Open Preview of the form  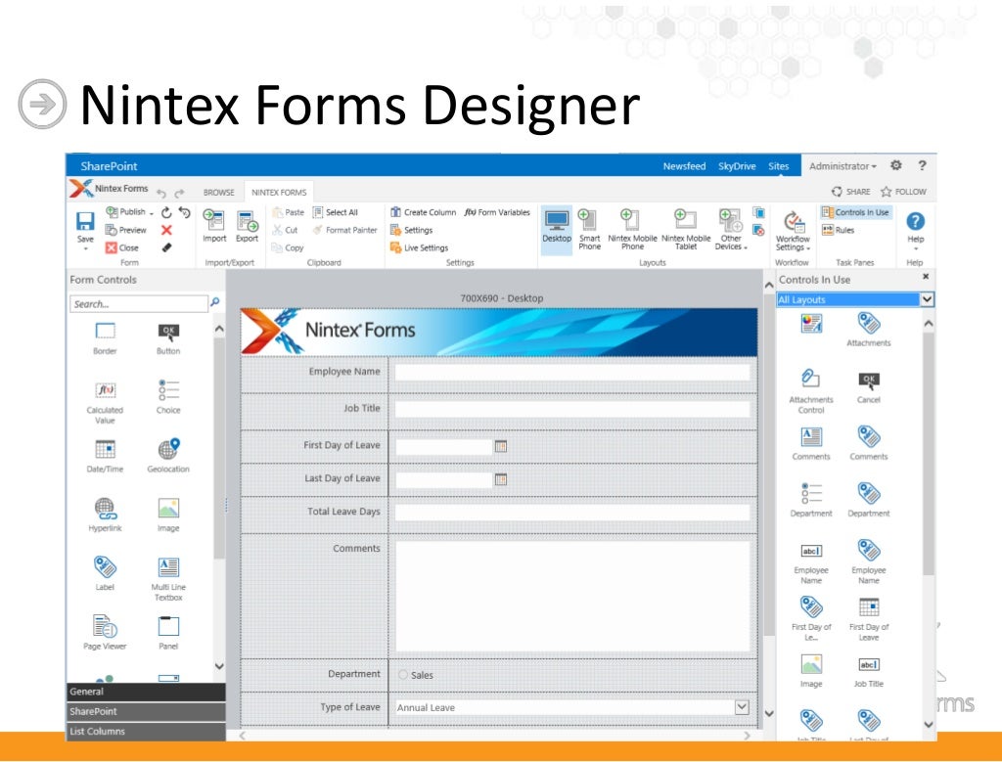click(x=126, y=230)
